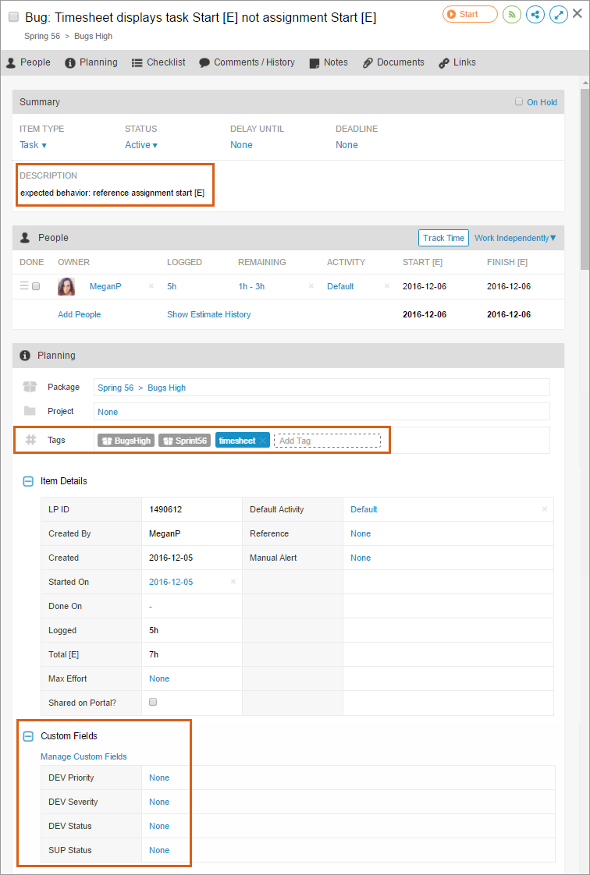The image size is (590, 875).
Task: Open the Item Type Task dropdown
Action: pos(33,145)
